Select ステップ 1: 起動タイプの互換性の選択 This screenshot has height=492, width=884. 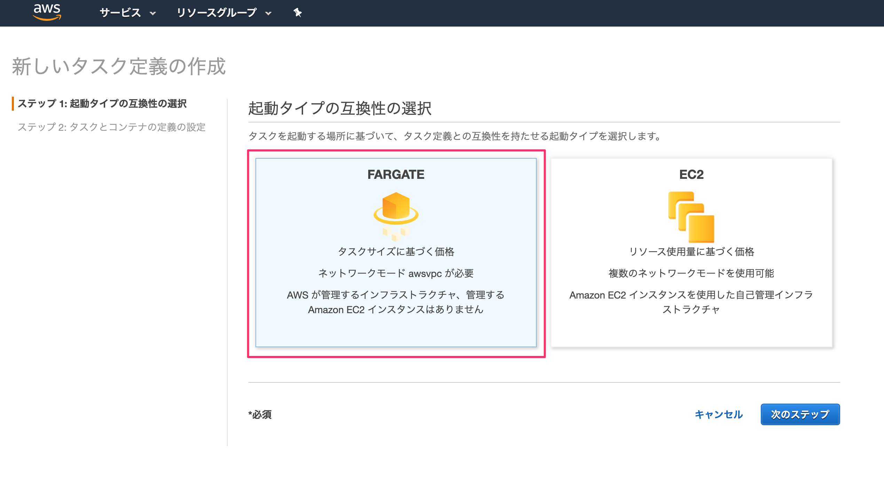tap(102, 103)
